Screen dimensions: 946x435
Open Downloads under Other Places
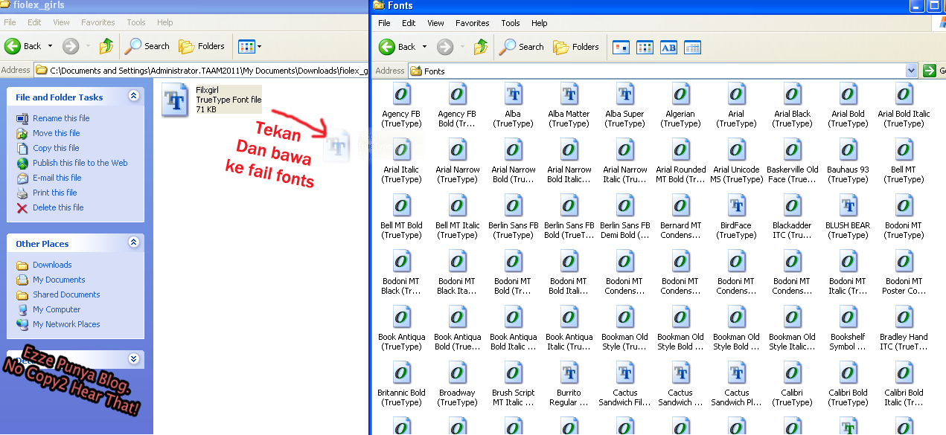point(52,265)
